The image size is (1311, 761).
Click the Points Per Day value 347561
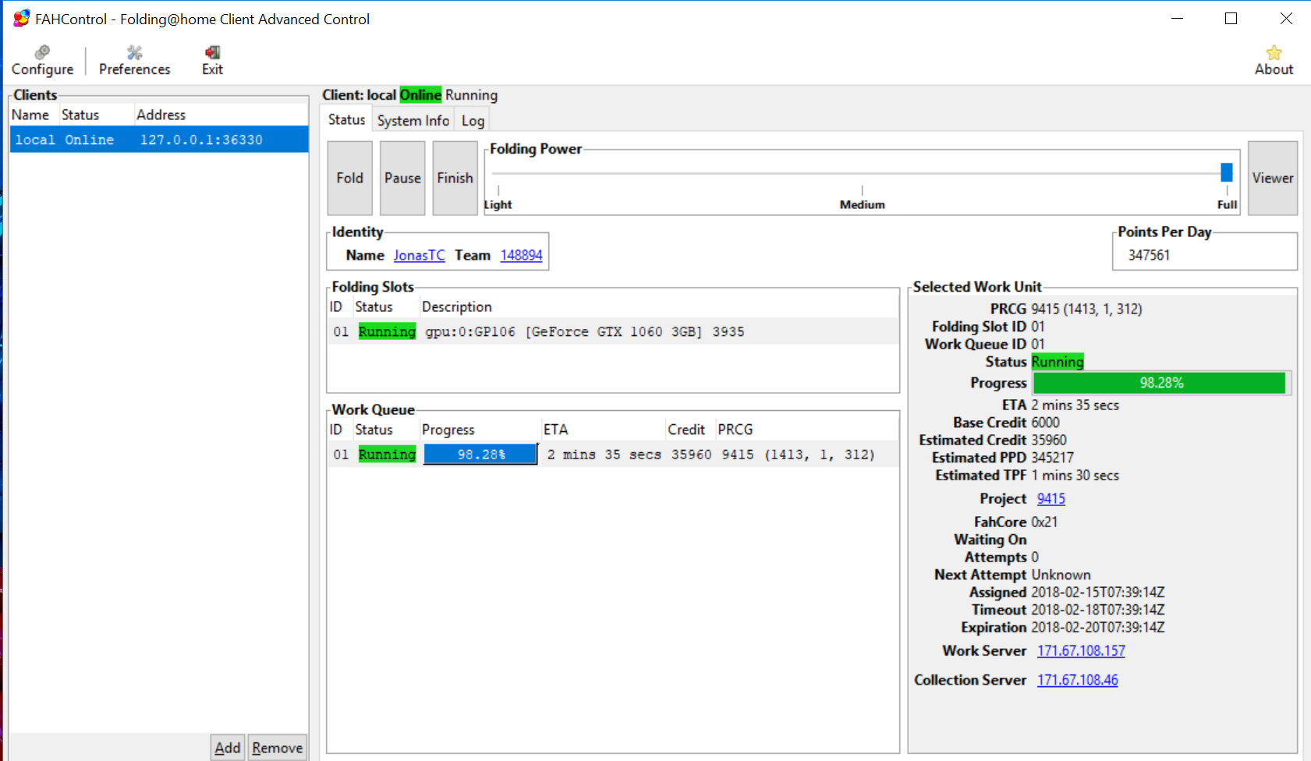tap(1149, 255)
